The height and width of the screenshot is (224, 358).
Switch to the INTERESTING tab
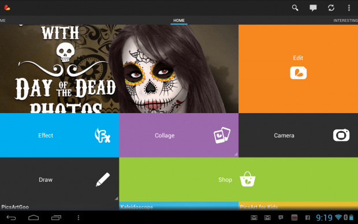coord(345,21)
